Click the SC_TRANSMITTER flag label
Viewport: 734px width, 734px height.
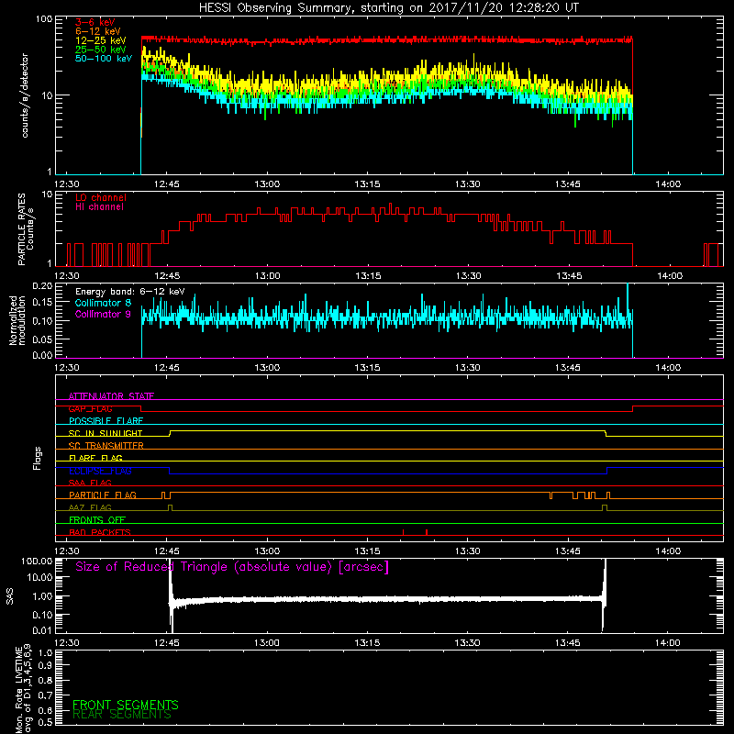pyautogui.click(x=106, y=446)
